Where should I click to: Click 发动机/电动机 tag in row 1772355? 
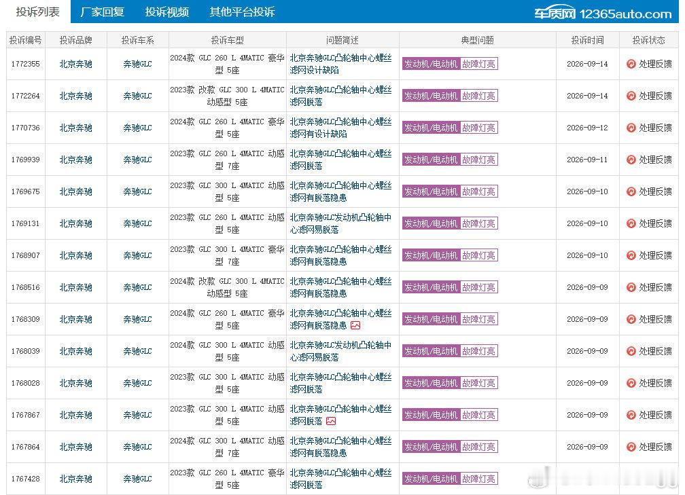(x=431, y=64)
